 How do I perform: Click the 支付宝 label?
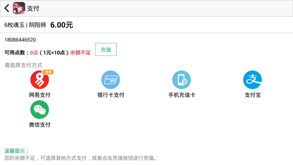[x=253, y=95]
